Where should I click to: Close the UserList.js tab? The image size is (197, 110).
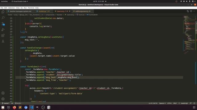tap(70, 11)
